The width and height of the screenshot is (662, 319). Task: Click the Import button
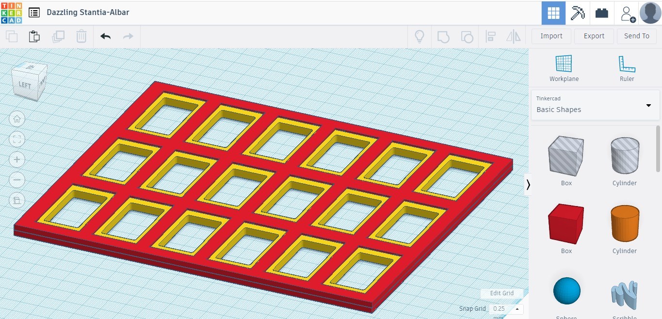point(551,36)
